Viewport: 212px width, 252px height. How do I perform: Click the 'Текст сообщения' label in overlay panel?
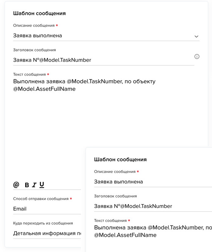coord(110,221)
